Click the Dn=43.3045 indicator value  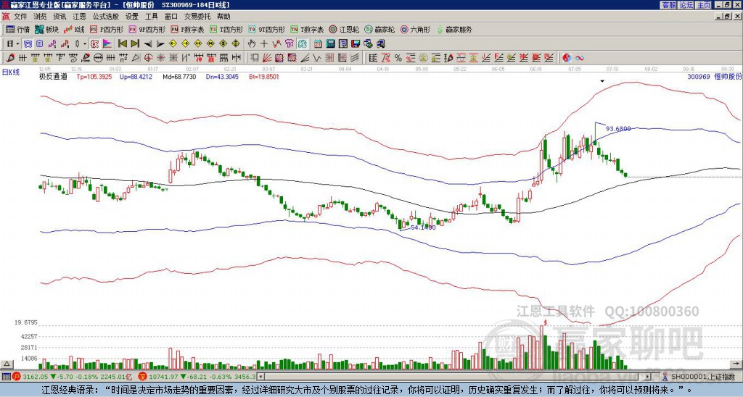click(222, 76)
